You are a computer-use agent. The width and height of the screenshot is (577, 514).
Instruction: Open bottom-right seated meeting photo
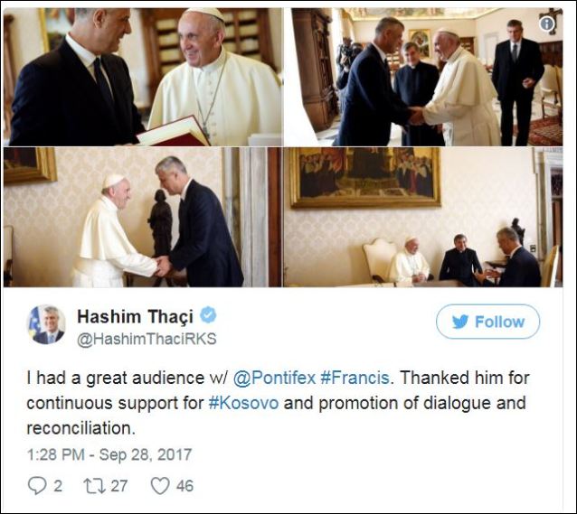(423, 218)
